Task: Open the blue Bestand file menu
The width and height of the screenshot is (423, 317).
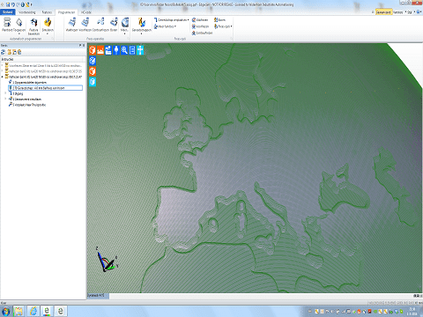Action: pyautogui.click(x=8, y=12)
